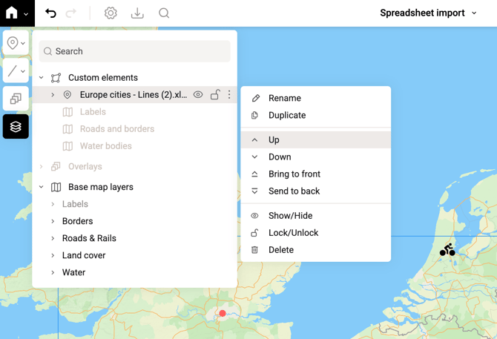This screenshot has height=339, width=497.
Task: Click the download icon in top toolbar
Action: 137,13
